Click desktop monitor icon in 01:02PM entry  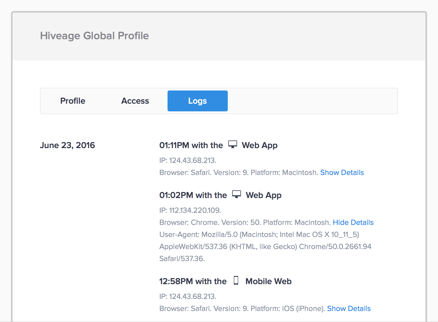[x=237, y=194]
